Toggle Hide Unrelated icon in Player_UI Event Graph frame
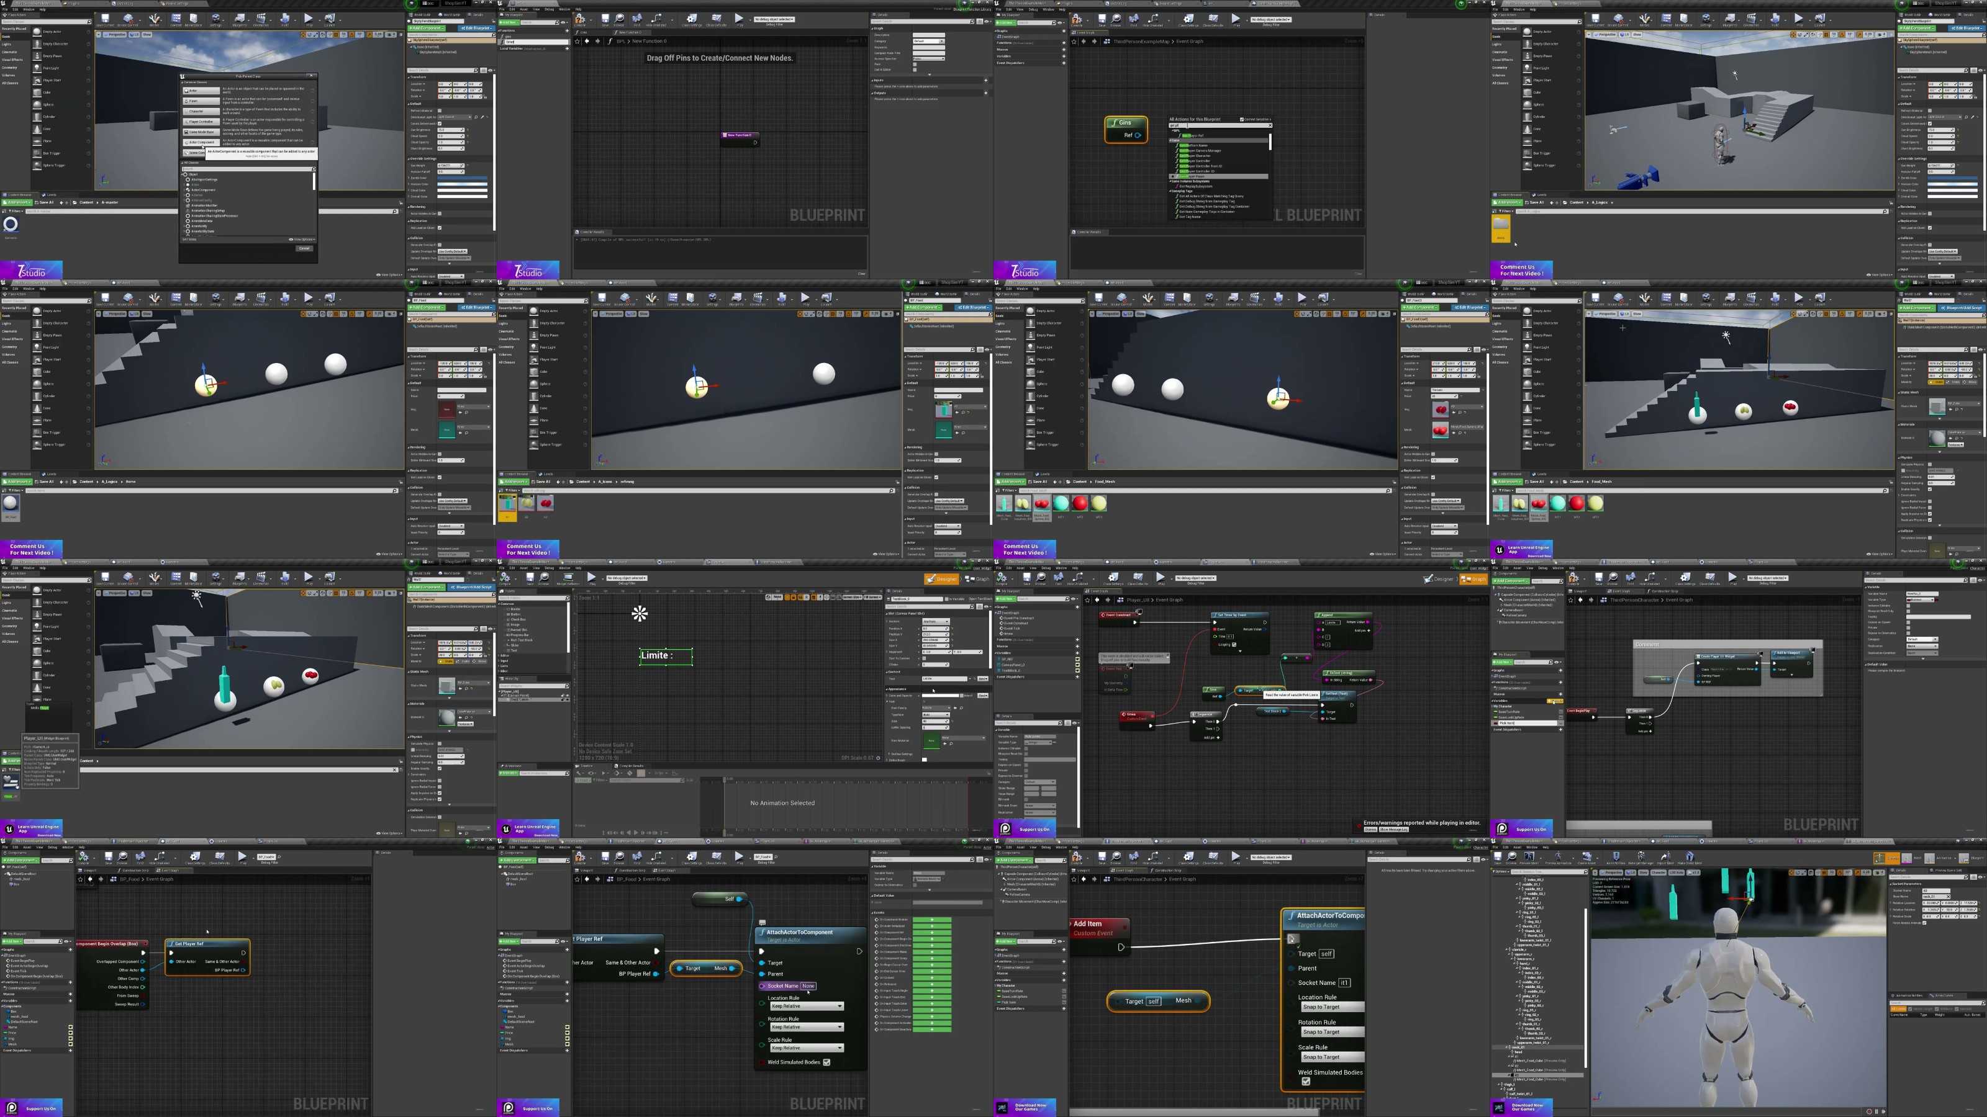The height and width of the screenshot is (1117, 1987). (x=1079, y=578)
